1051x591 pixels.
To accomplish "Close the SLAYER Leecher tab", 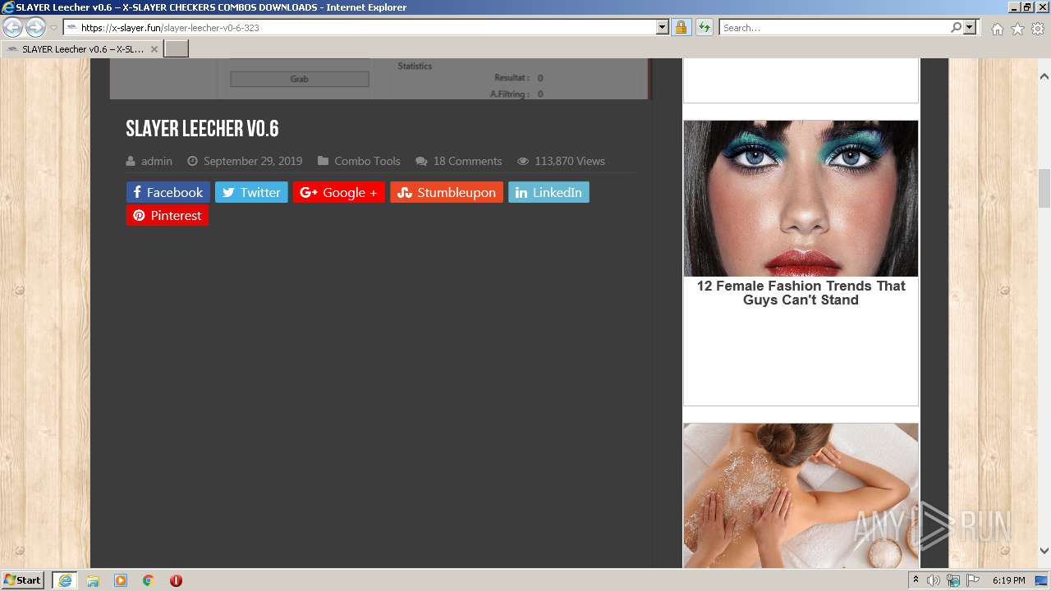I will [x=154, y=49].
